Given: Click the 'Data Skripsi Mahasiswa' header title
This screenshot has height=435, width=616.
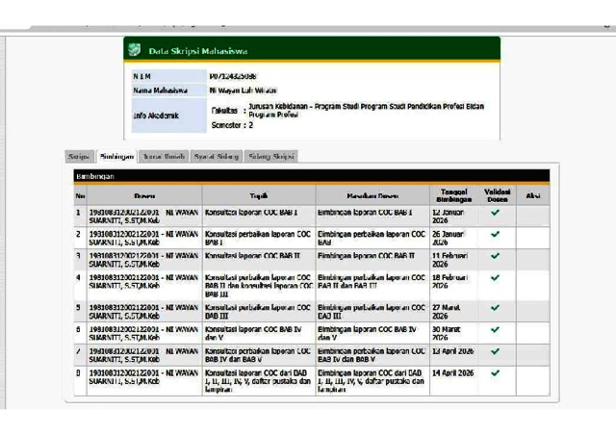Looking at the screenshot, I should [198, 51].
